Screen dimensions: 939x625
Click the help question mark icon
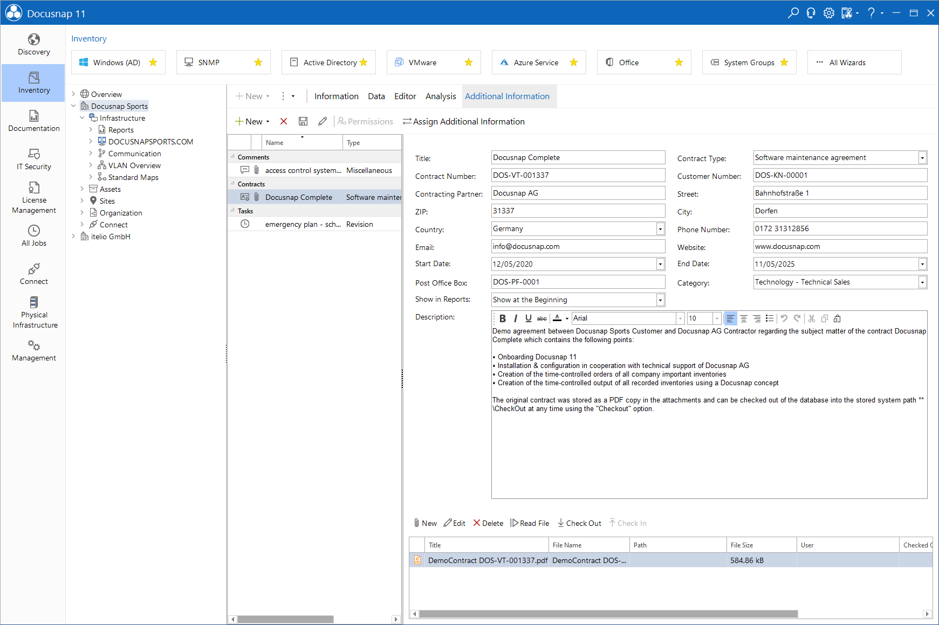coord(871,13)
